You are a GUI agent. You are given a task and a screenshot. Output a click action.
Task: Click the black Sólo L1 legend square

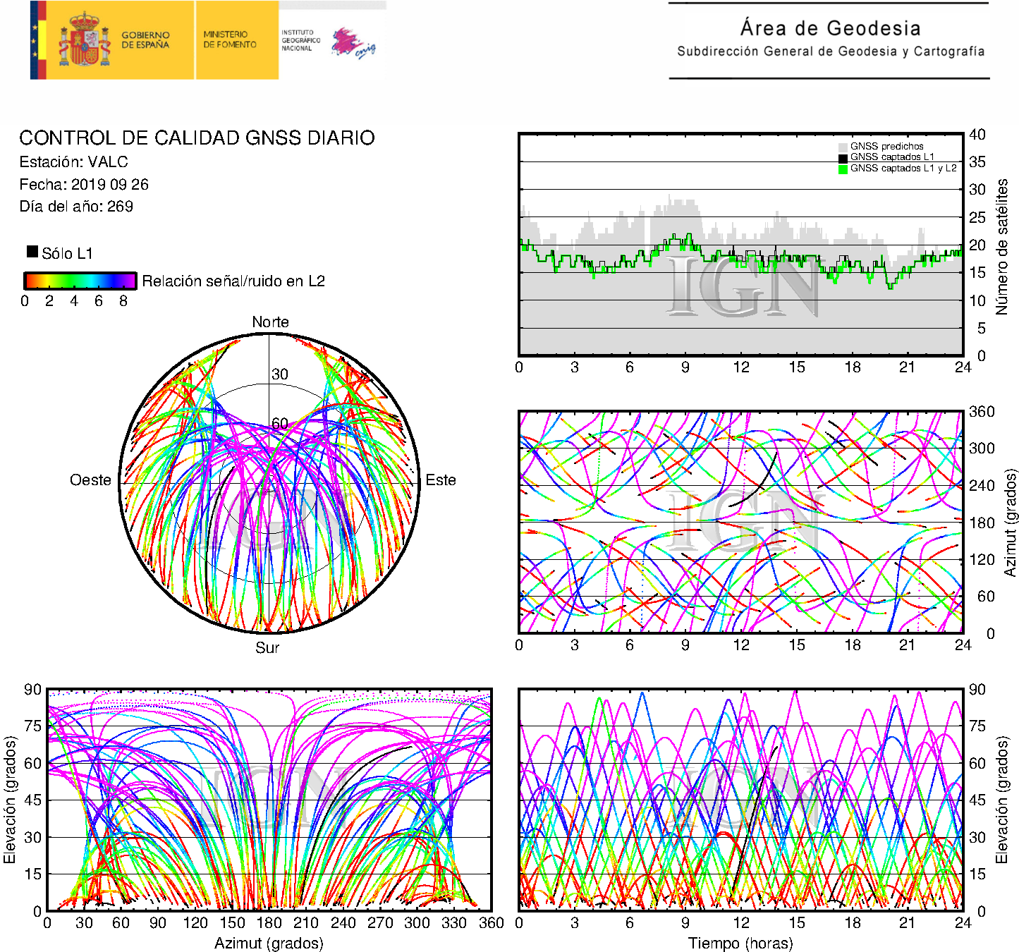pos(32,252)
